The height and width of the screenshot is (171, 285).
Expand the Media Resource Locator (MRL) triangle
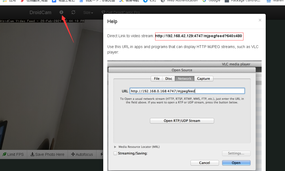(x=115, y=147)
